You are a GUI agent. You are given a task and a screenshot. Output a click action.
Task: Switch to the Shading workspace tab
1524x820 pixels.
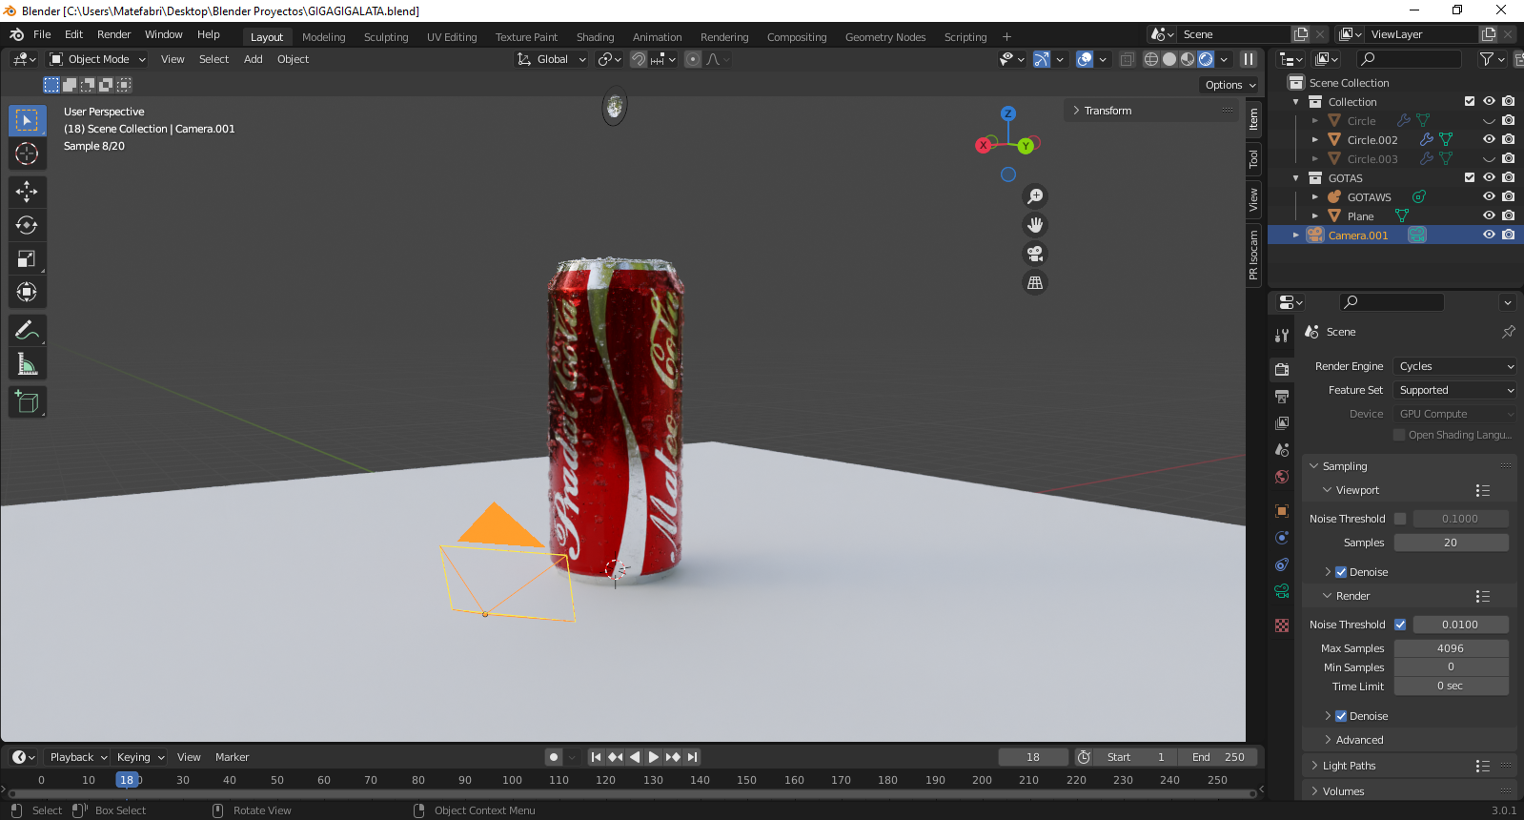pyautogui.click(x=595, y=37)
